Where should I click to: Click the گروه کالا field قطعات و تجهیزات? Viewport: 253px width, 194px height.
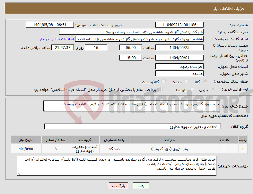coord(133,126)
